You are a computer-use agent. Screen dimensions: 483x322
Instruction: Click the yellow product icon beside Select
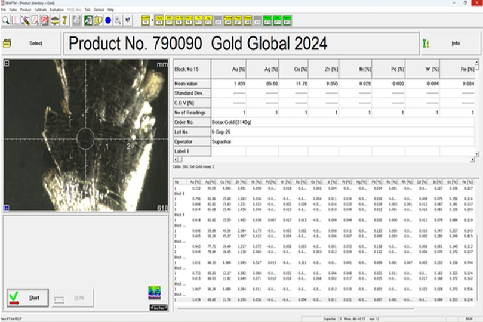pos(7,44)
